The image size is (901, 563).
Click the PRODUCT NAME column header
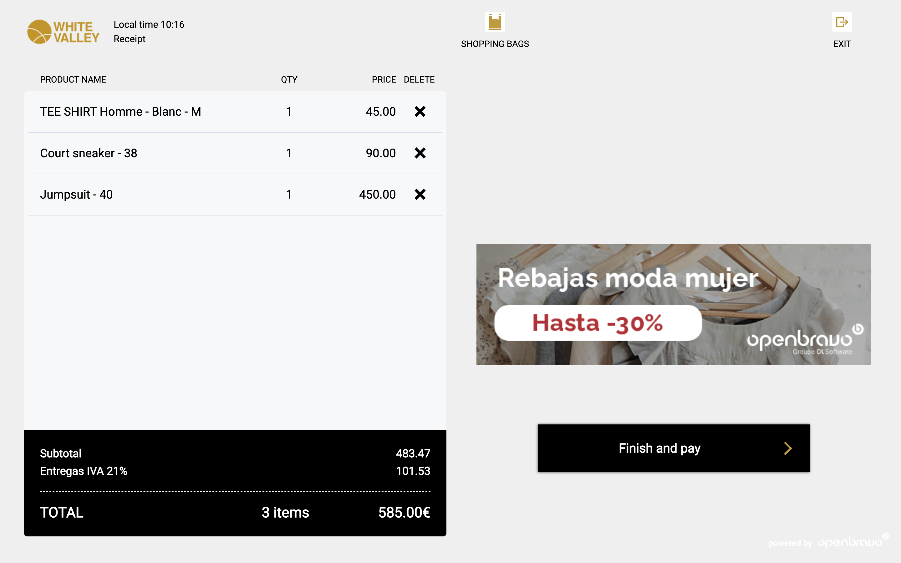[73, 80]
